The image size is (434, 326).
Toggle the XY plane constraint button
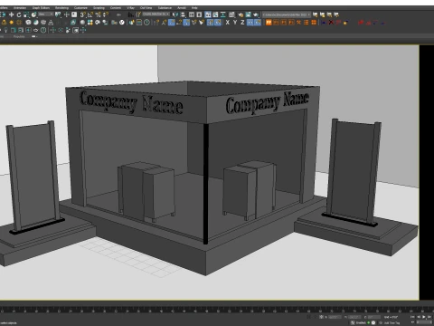250,23
